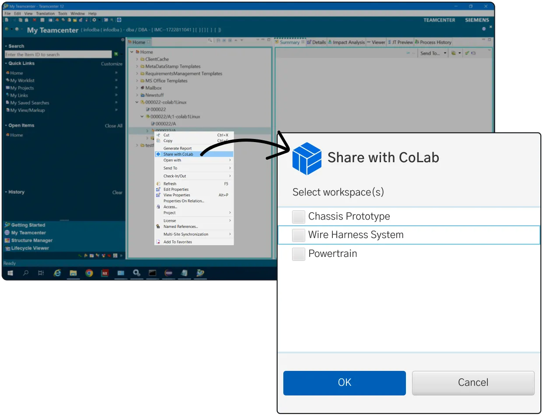Screen dimensions: 543x420
Task: Open Google Chrome from the taskbar
Action: pyautogui.click(x=89, y=273)
